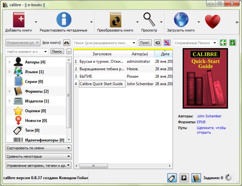This screenshot has width=242, height=186.
Task: Click the red heart donate icon
Action: pos(212,20)
